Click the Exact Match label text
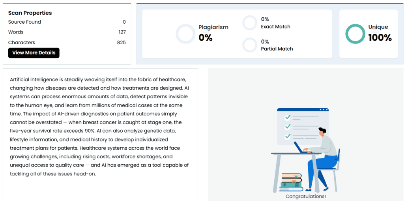Screen dimensions: 404x201 [x=275, y=26]
